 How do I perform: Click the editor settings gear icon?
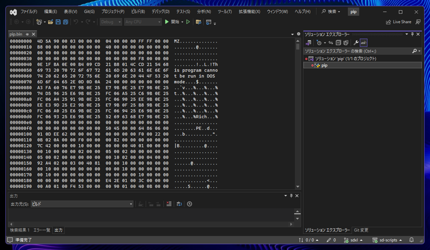click(299, 34)
